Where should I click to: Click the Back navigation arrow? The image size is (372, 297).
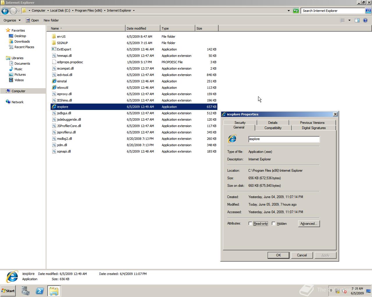click(x=5, y=11)
